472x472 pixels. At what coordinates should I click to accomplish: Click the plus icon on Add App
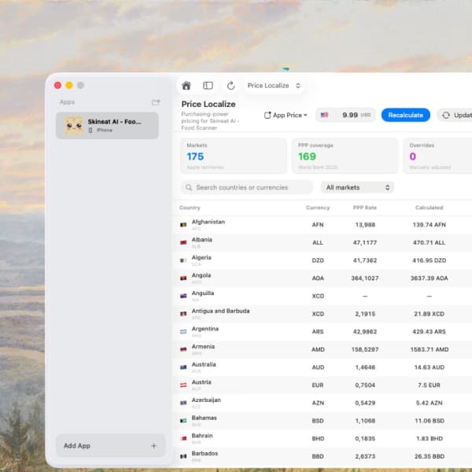click(x=154, y=445)
